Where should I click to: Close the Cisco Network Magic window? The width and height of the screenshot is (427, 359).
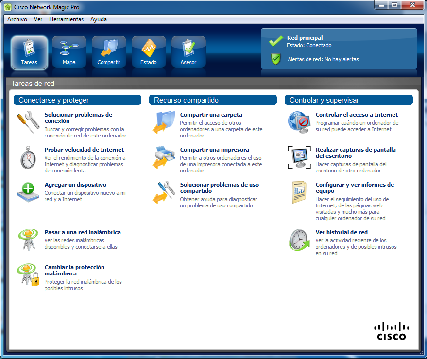click(413, 5)
